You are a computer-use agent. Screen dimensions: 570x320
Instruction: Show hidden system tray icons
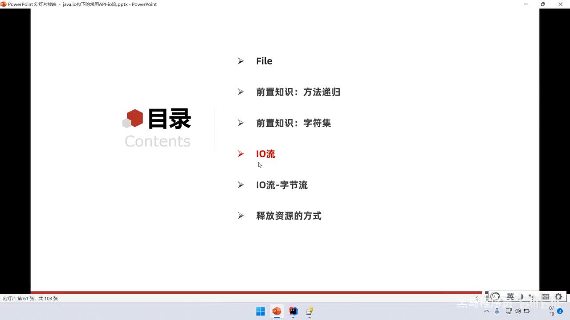[x=487, y=311]
